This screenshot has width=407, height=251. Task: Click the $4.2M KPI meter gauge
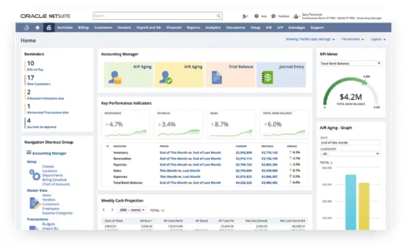(350, 93)
